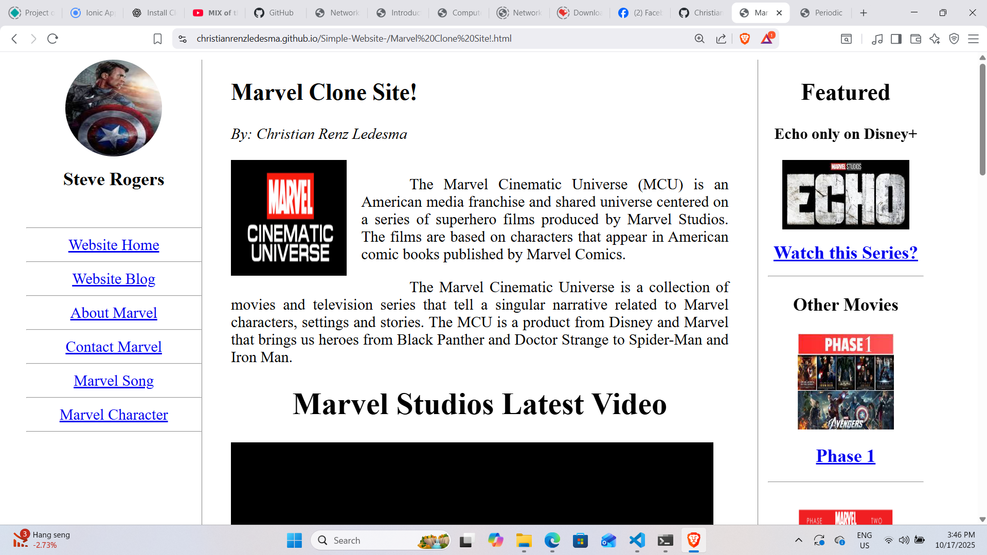Open site settings icon in address bar

[x=183, y=39]
